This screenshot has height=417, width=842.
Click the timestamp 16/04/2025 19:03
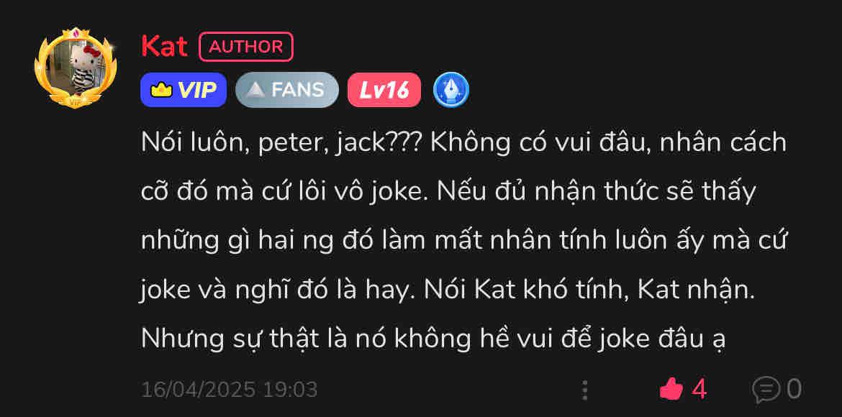tap(230, 390)
